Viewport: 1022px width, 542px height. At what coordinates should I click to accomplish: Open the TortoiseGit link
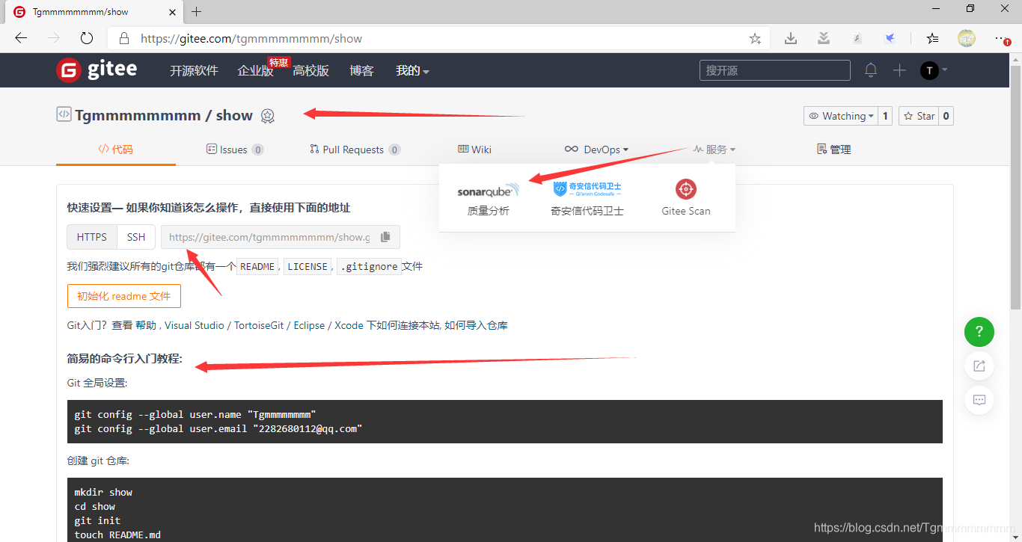pyautogui.click(x=260, y=325)
